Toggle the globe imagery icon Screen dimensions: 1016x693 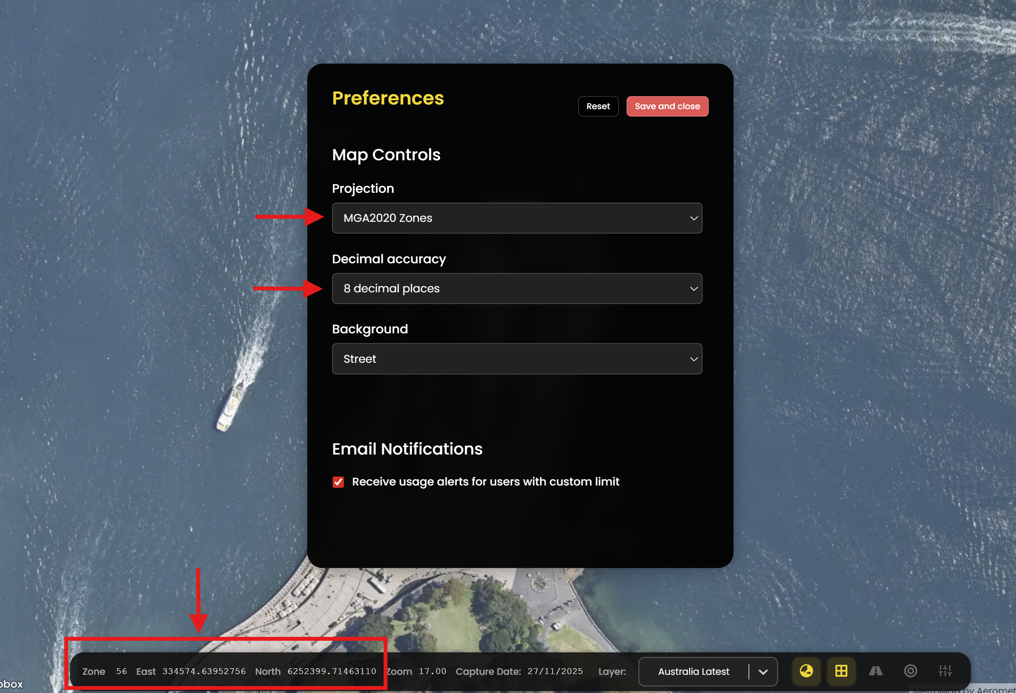tap(806, 671)
